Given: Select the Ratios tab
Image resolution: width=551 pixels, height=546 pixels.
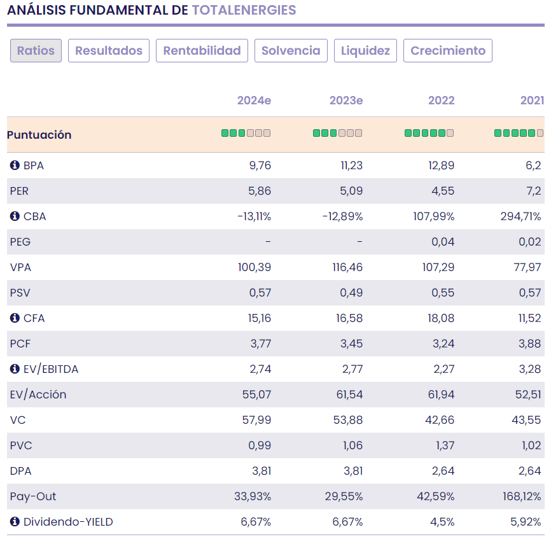Looking at the screenshot, I should 36,51.
